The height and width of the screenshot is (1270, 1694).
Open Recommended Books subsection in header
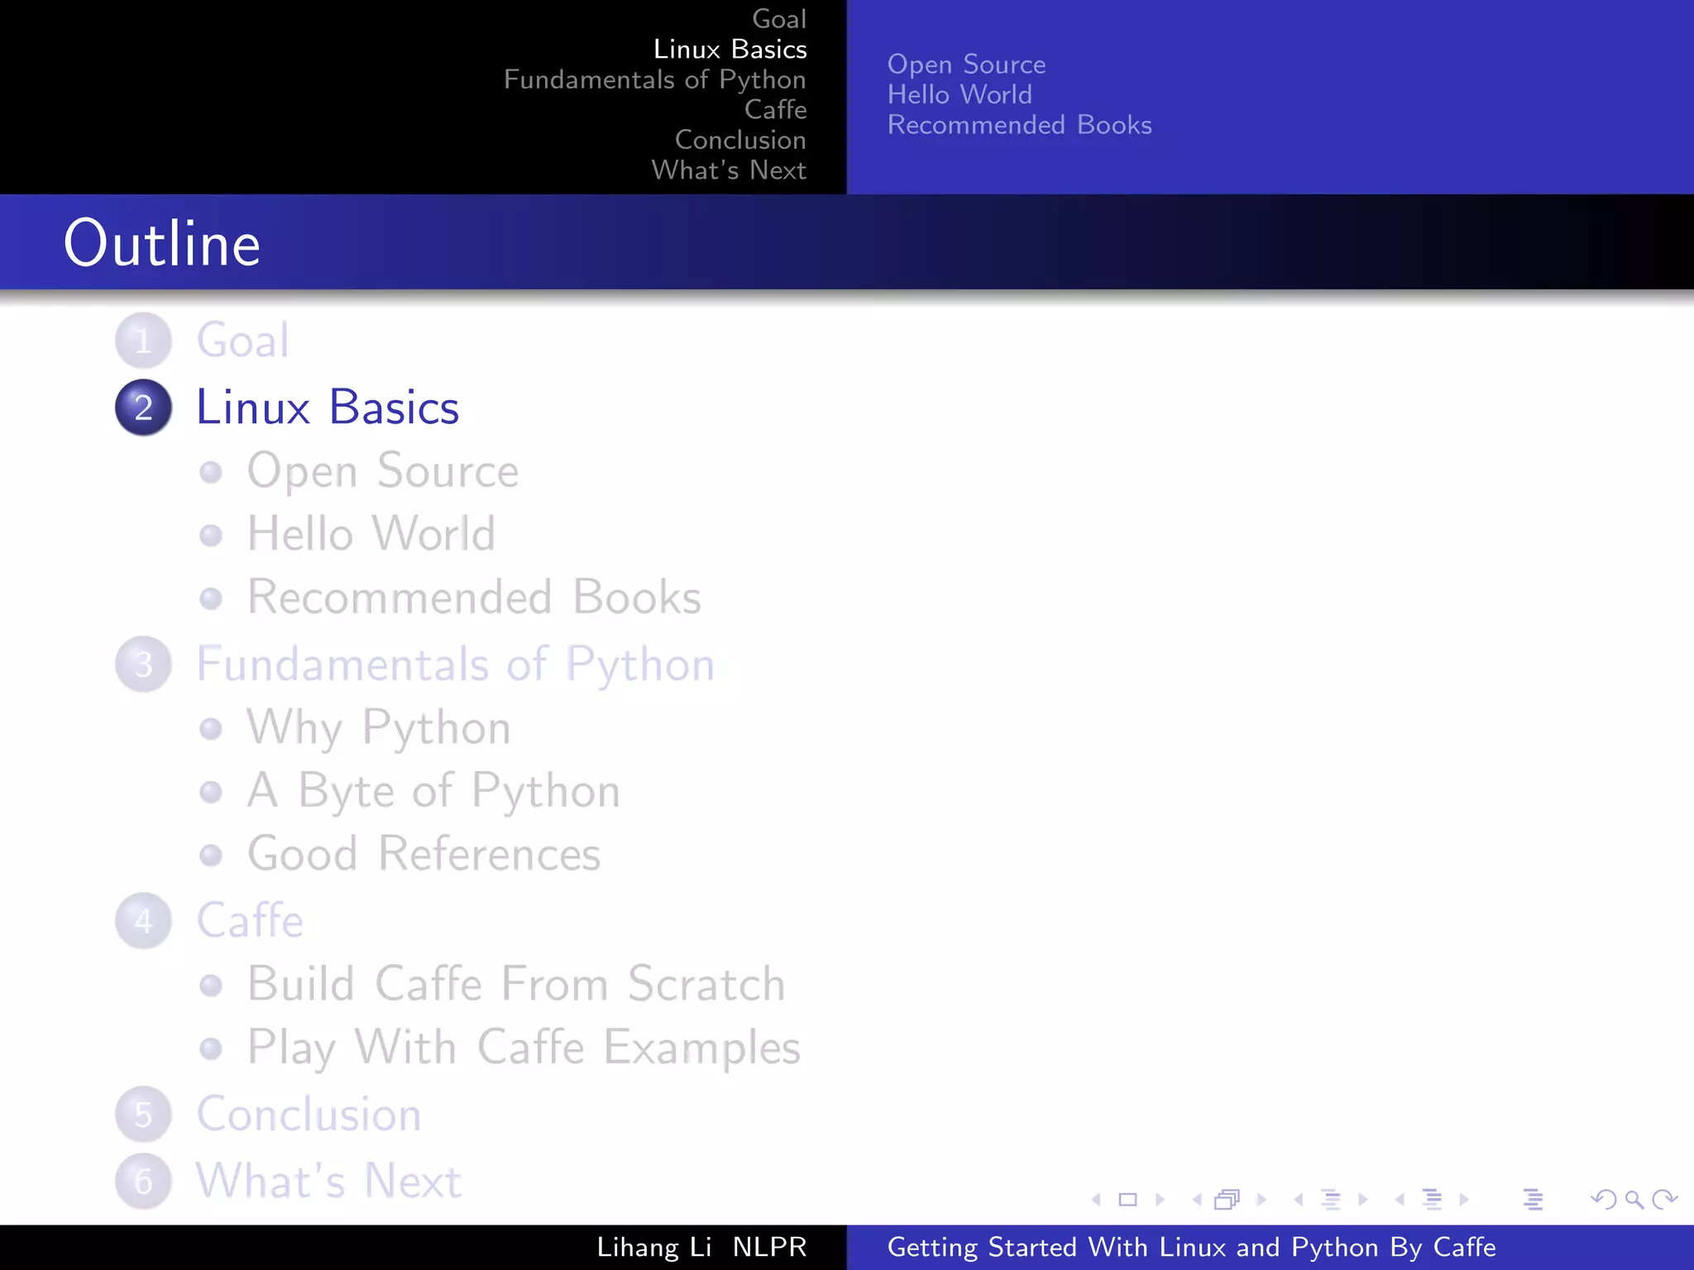(x=1019, y=125)
